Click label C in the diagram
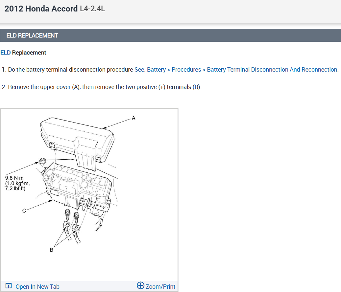Image resolution: width=341 pixels, height=292 pixels. 24,211
